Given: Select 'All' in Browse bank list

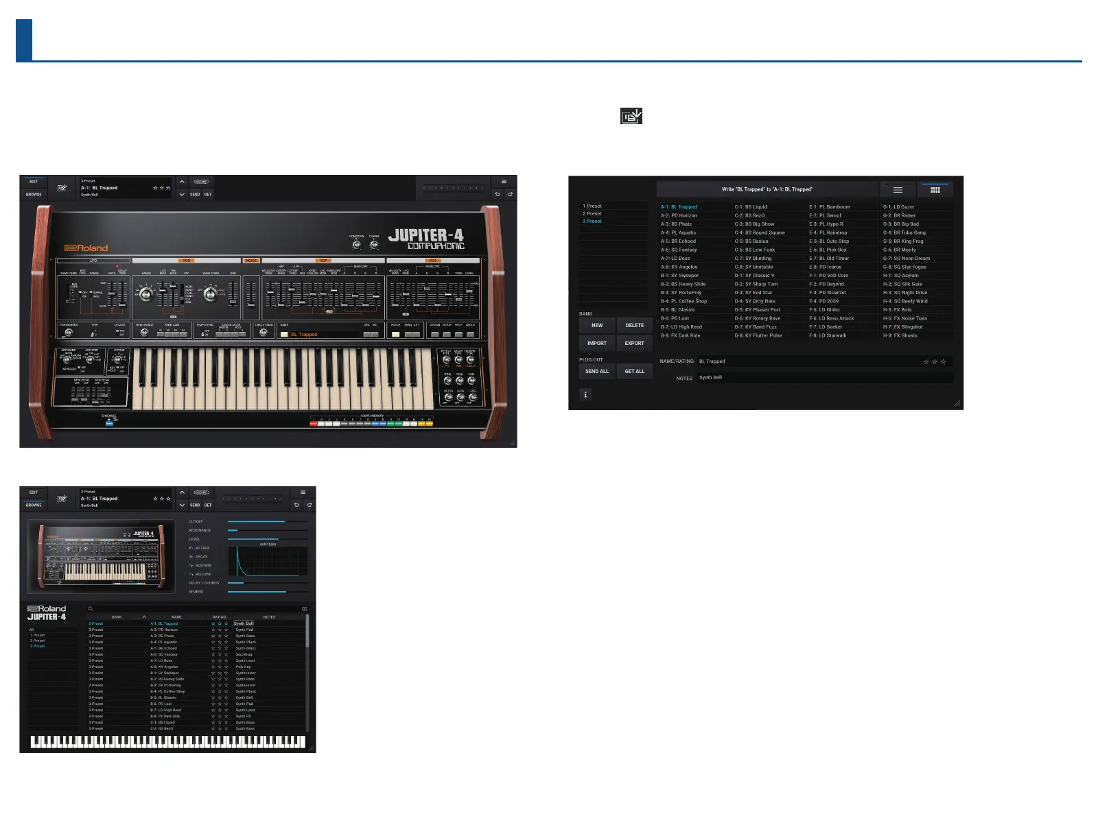Looking at the screenshot, I should [x=31, y=630].
